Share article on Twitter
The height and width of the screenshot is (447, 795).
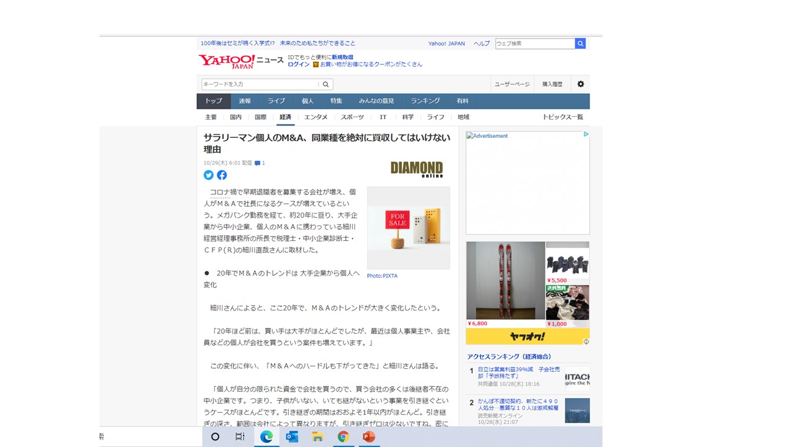(209, 175)
